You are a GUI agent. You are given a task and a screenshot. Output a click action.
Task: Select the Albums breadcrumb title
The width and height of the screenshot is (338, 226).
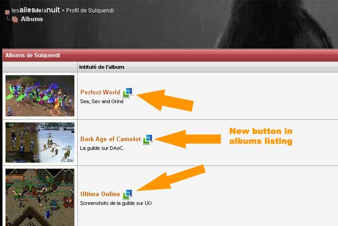coord(32,19)
